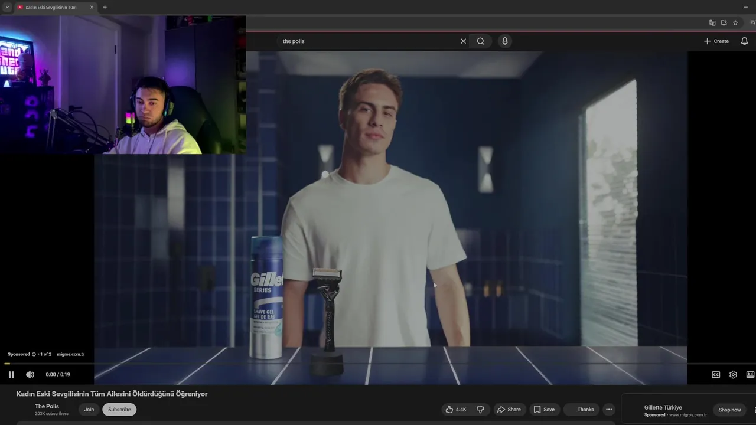Open the more actions (three dots) menu
This screenshot has width=756, height=425.
coord(609,410)
